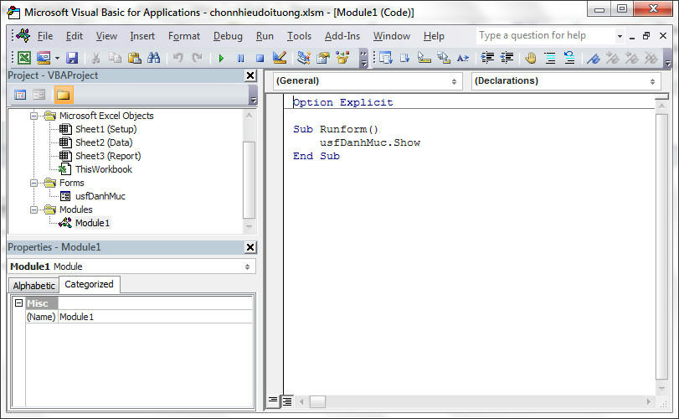Click View Code icon in Project panel
679x419 pixels.
[x=20, y=95]
